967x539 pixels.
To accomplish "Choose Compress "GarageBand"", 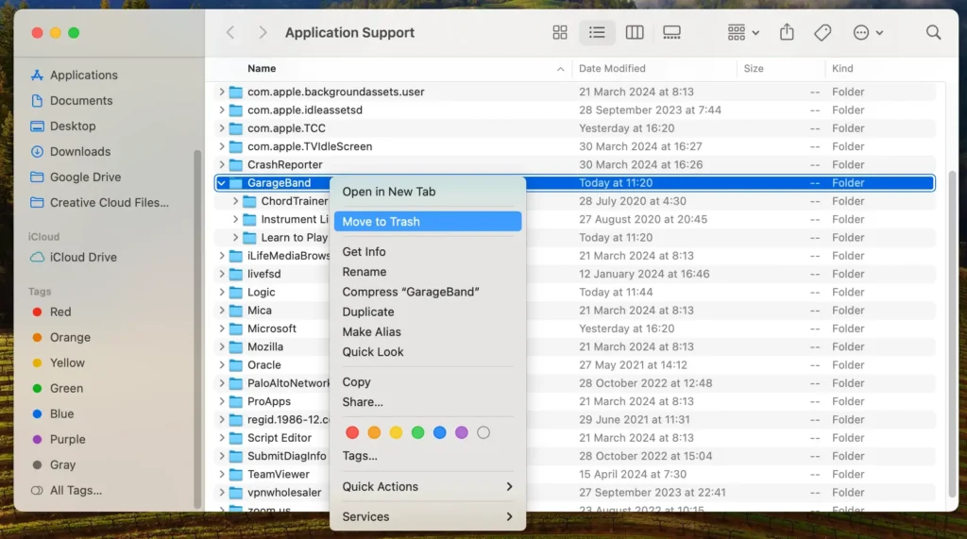I will click(428, 292).
